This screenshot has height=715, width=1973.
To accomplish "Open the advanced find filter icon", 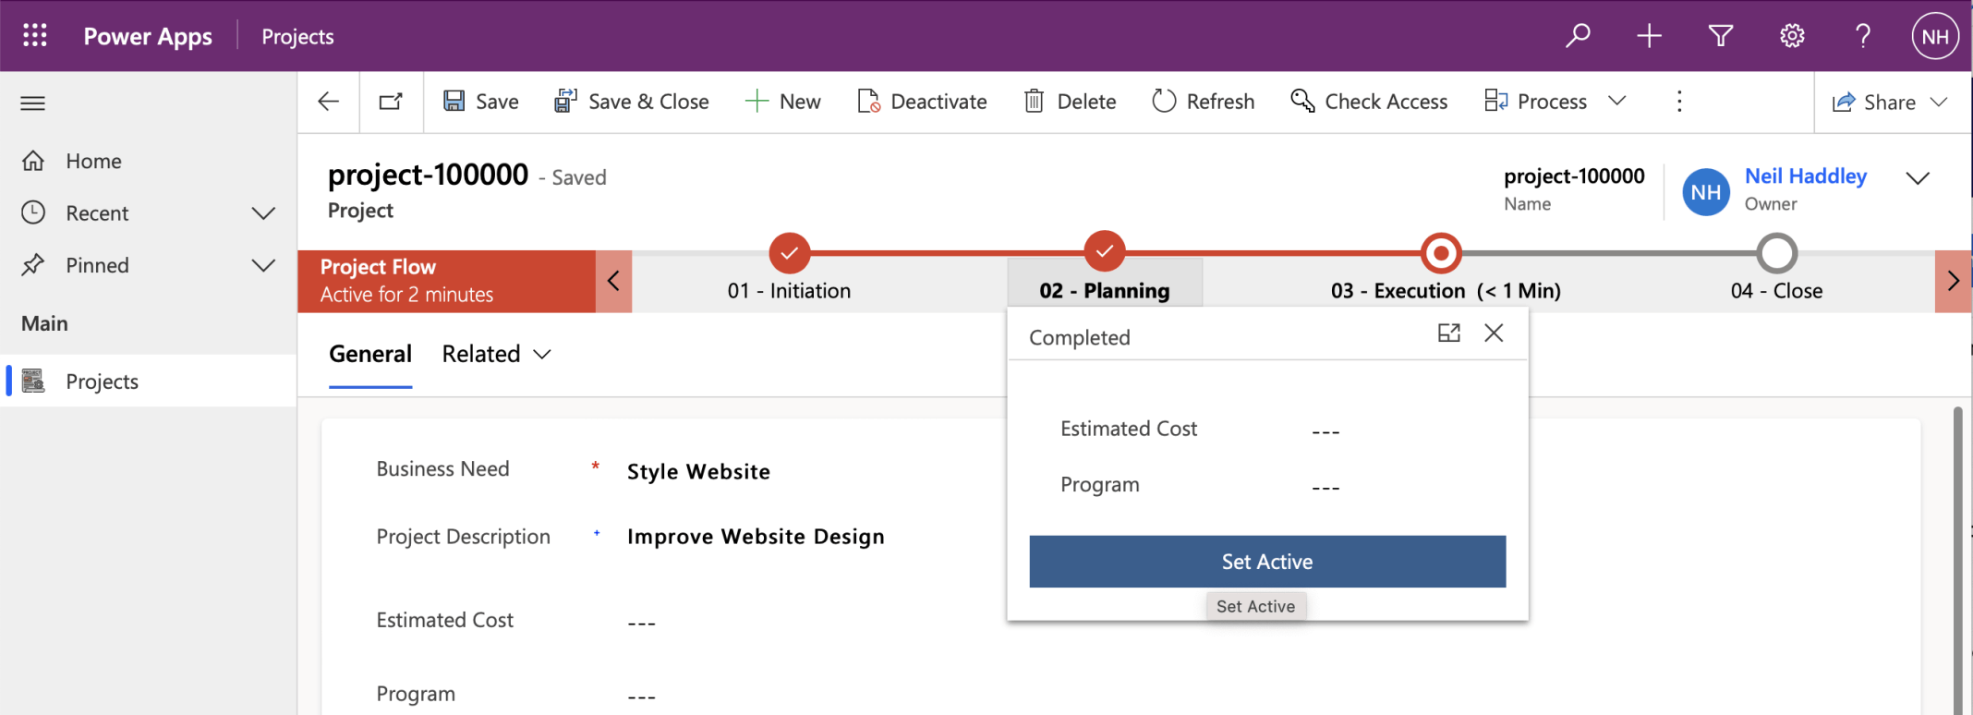I will (x=1720, y=36).
